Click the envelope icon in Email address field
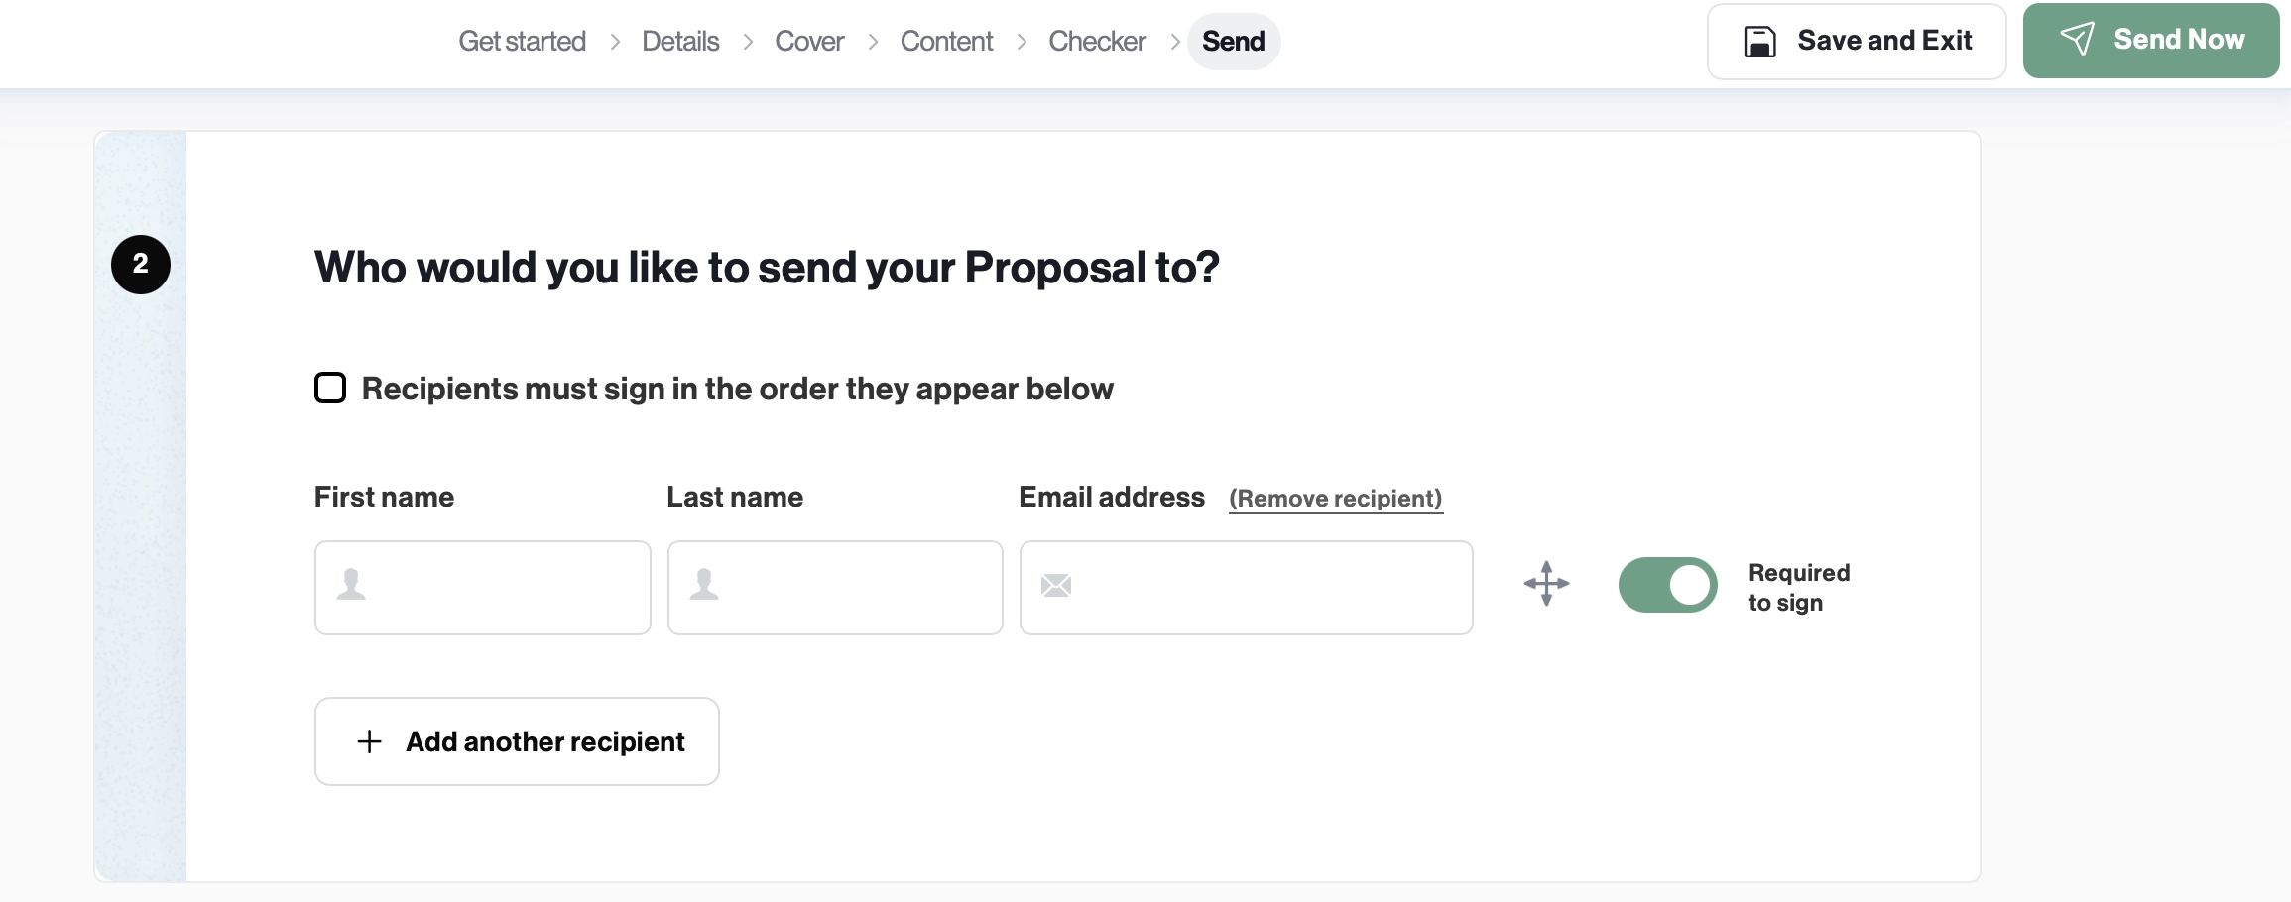This screenshot has width=2291, height=902. pos(1055,585)
